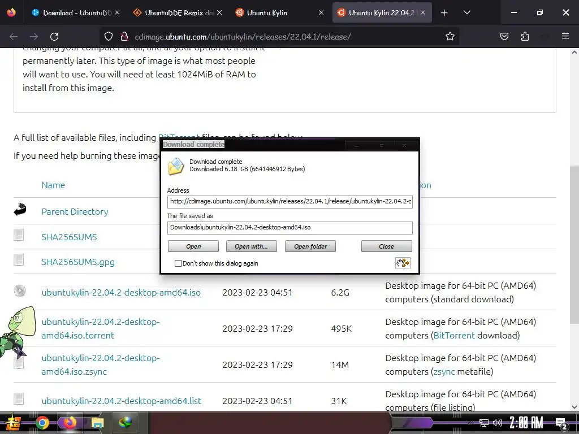The image size is (579, 434).
Task: Click the drag-and-drop hand icon in dialog
Action: pos(403,263)
